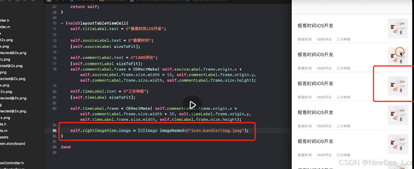Tap the fourth cell's 极客时间 source label

click(305, 126)
